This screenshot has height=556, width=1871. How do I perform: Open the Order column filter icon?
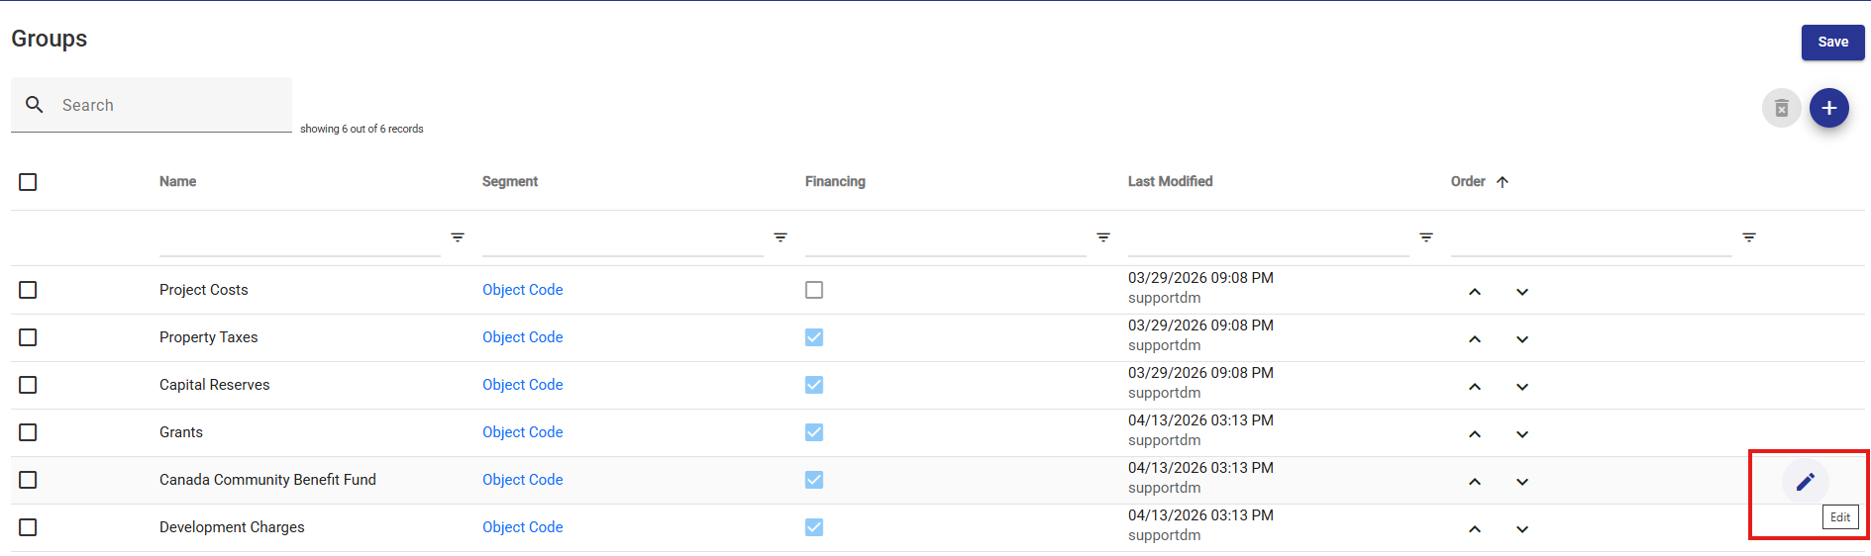pyautogui.click(x=1749, y=237)
